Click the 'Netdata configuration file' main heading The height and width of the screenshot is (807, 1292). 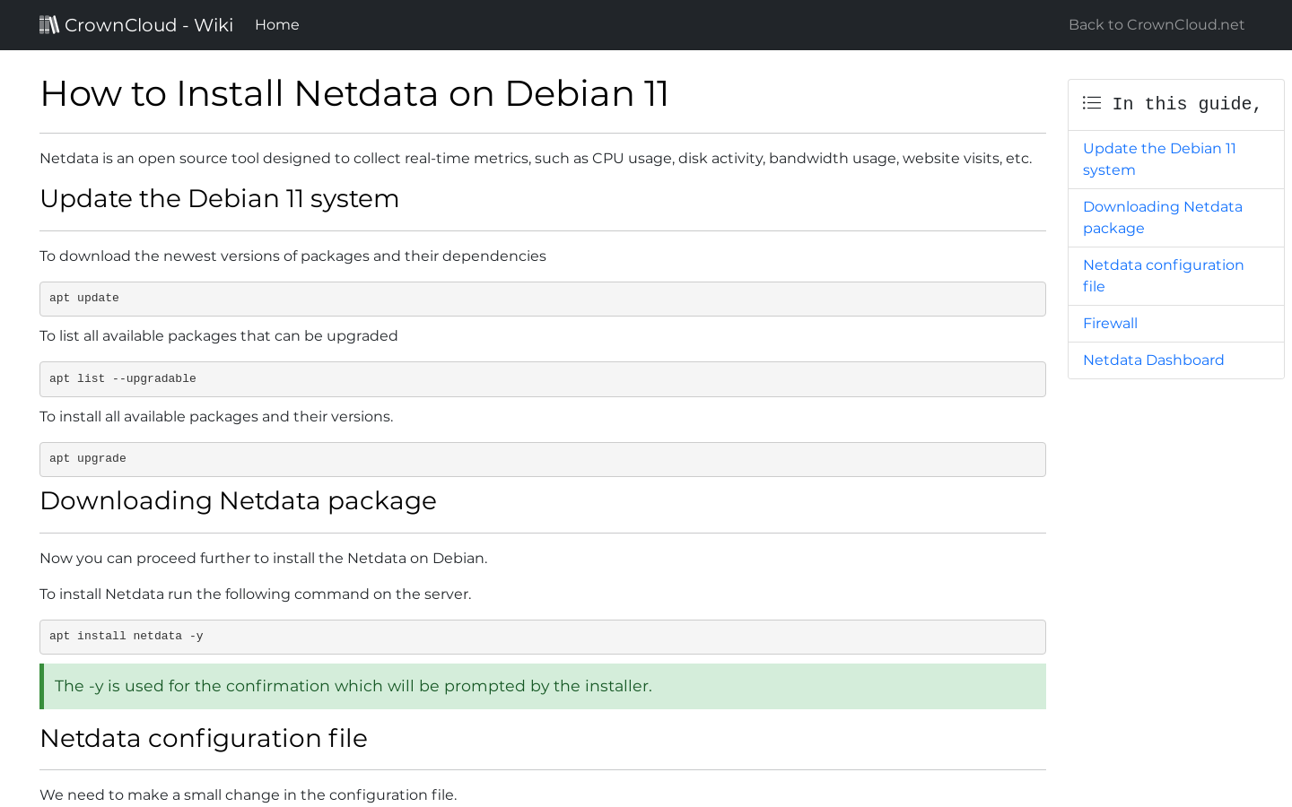(x=204, y=739)
